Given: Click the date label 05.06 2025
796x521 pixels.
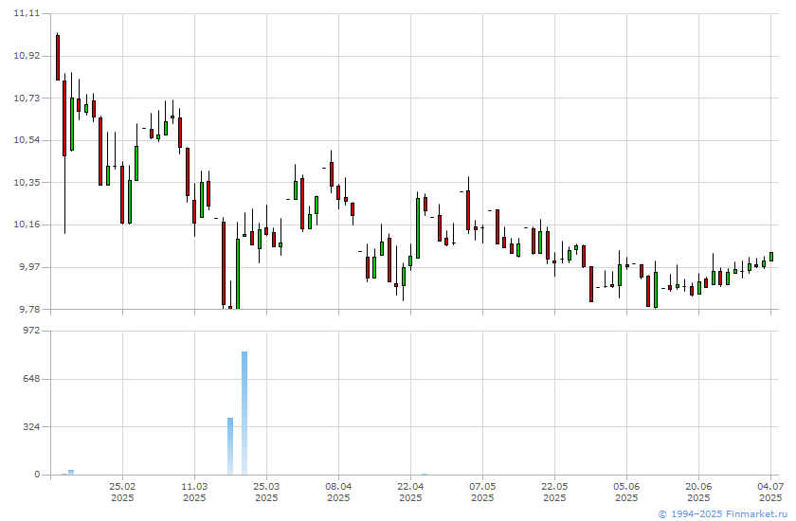Looking at the screenshot, I should click(x=626, y=492).
